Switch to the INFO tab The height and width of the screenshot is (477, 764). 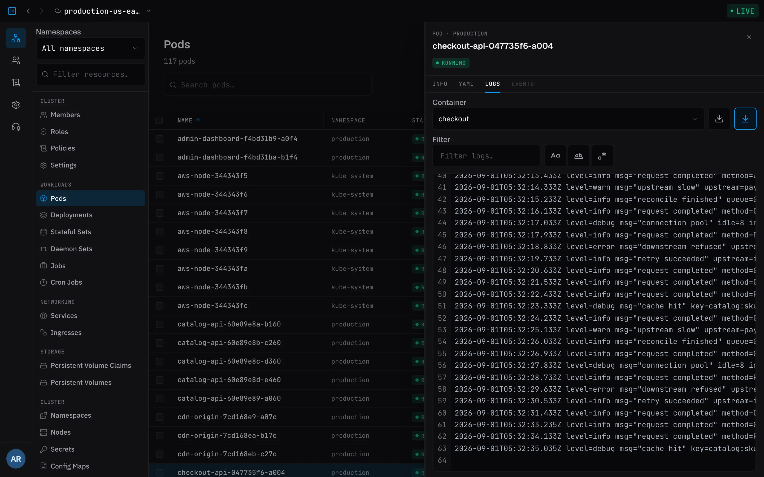440,84
